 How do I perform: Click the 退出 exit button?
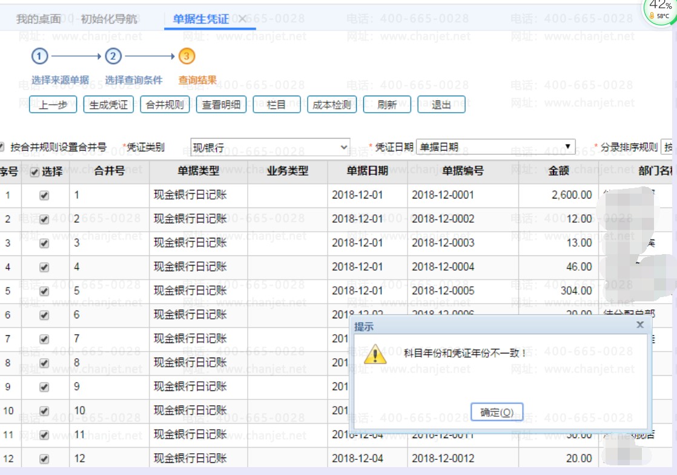tap(441, 105)
